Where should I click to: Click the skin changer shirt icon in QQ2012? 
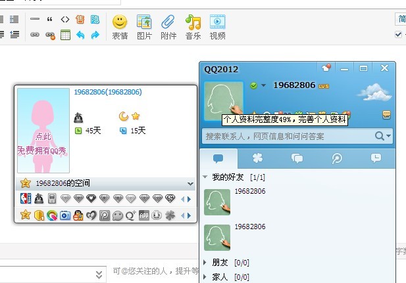click(326, 68)
